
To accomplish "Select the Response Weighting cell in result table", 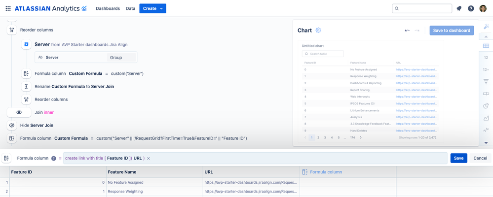I will tap(154, 192).
